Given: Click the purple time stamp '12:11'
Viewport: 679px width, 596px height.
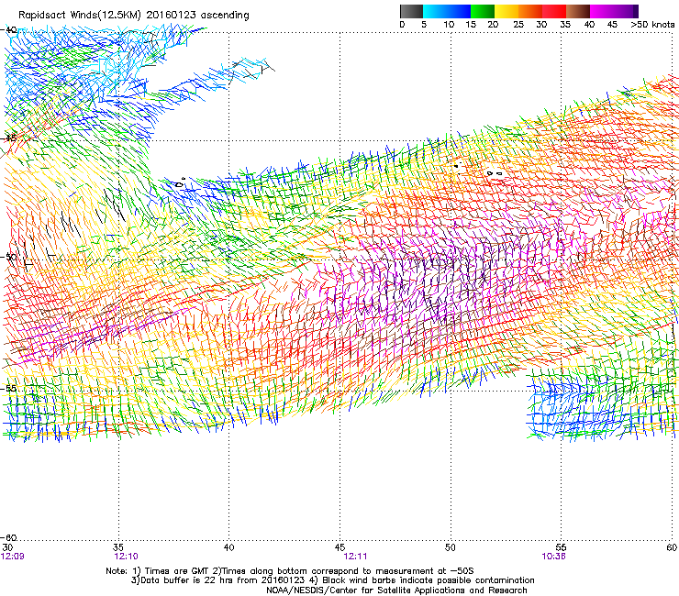Looking at the screenshot, I should (355, 557).
